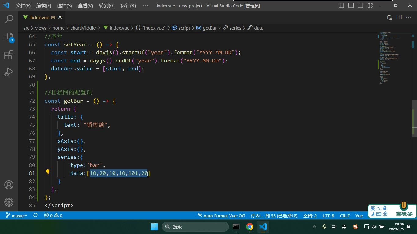
Task: Open the Manage gear icon
Action: coord(9,202)
